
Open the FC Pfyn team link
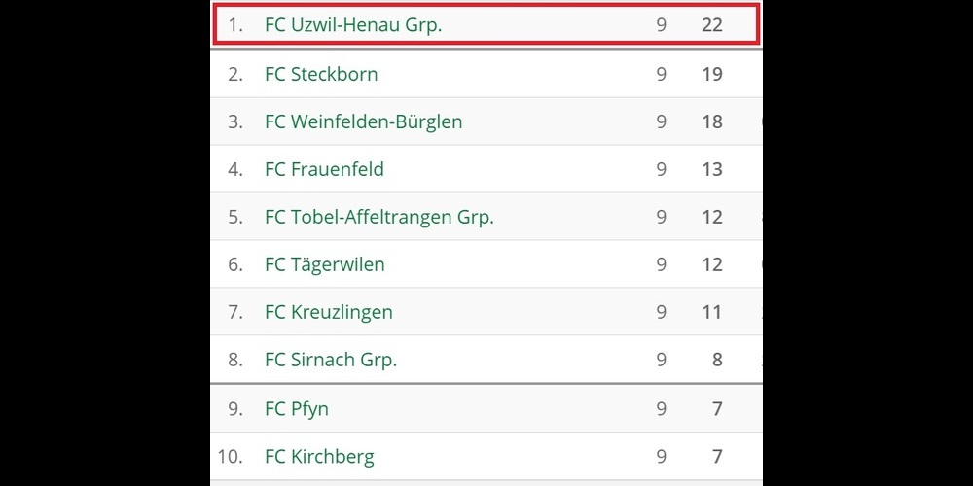tap(297, 408)
